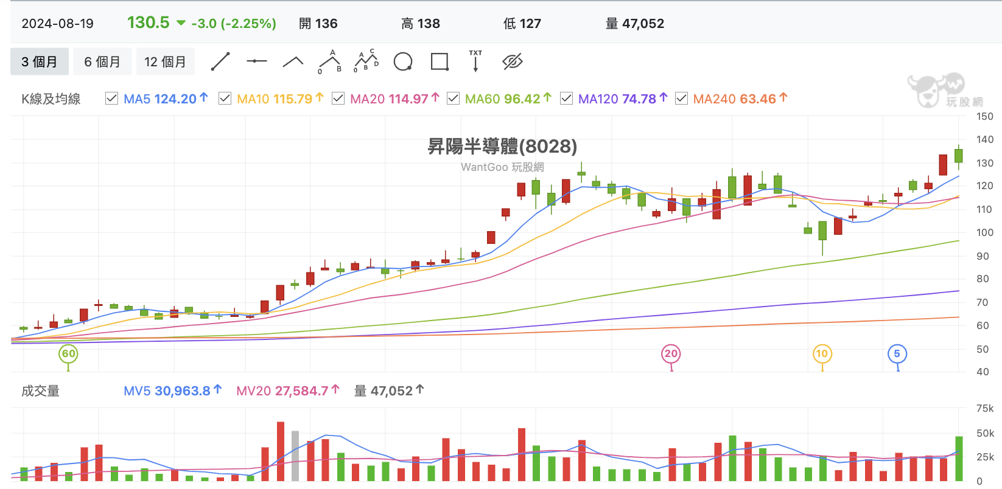The width and height of the screenshot is (1002, 489).
Task: Select the horizontal line drawing tool
Action: click(257, 61)
